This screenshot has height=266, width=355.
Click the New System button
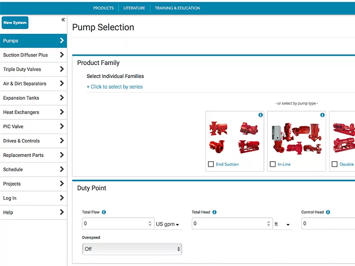click(x=15, y=23)
